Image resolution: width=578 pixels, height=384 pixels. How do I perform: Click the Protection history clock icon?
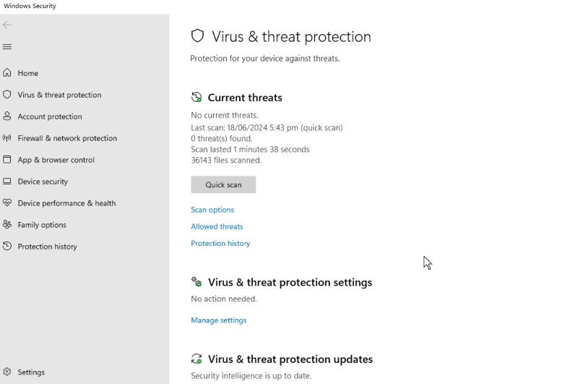[7, 247]
